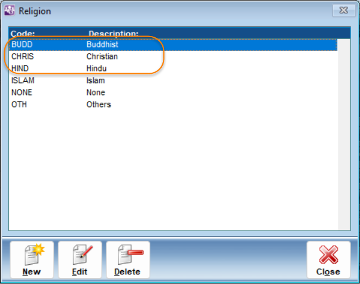This screenshot has width=360, height=284.
Task: Click the Edit button label
Action: click(79, 272)
